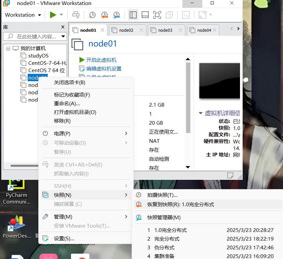
Task: Click the 快照(N) menu entry
Action: (86, 195)
